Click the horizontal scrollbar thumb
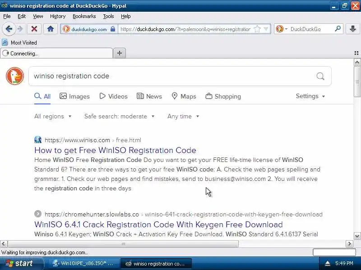This screenshot has width=361, height=270. 123,243
